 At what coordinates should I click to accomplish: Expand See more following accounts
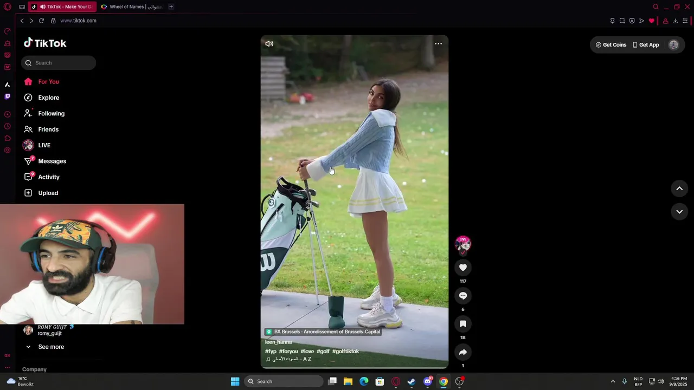pos(44,347)
